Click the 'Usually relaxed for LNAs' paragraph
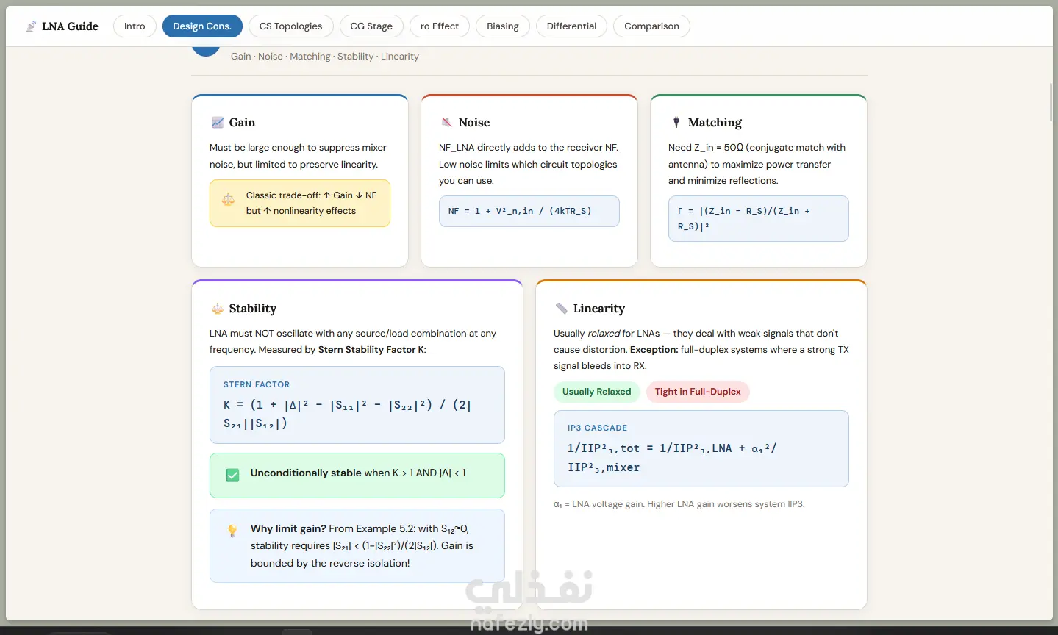Viewport: 1058px width, 635px height. (701, 350)
